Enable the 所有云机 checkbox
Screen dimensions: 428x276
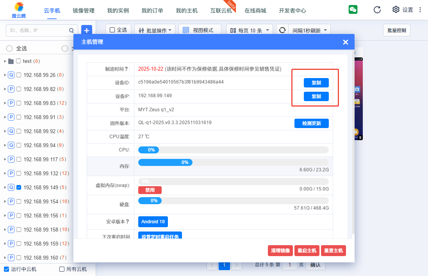click(62, 269)
